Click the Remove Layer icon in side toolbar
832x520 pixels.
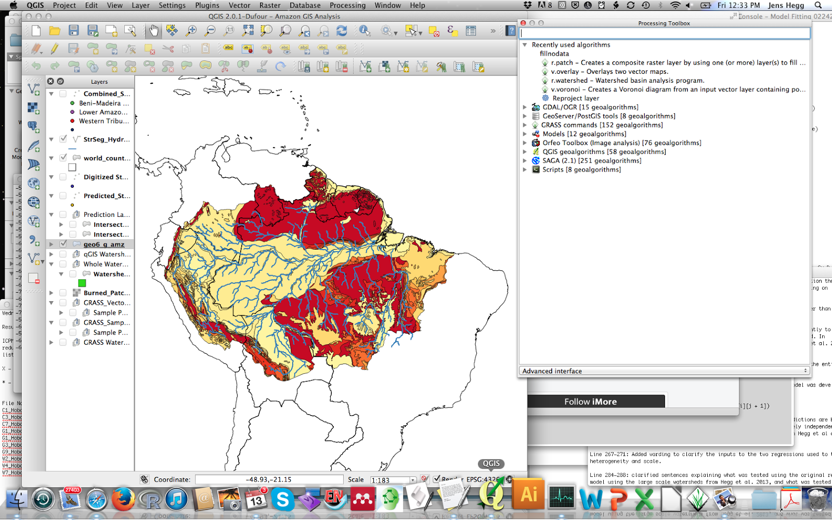[34, 278]
